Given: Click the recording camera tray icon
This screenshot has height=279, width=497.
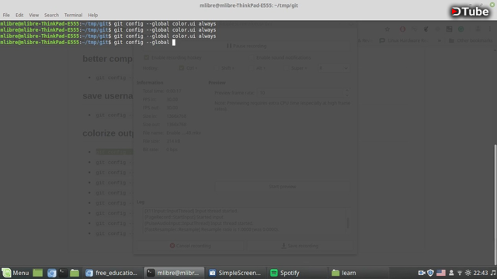Looking at the screenshot, I should tap(421, 273).
